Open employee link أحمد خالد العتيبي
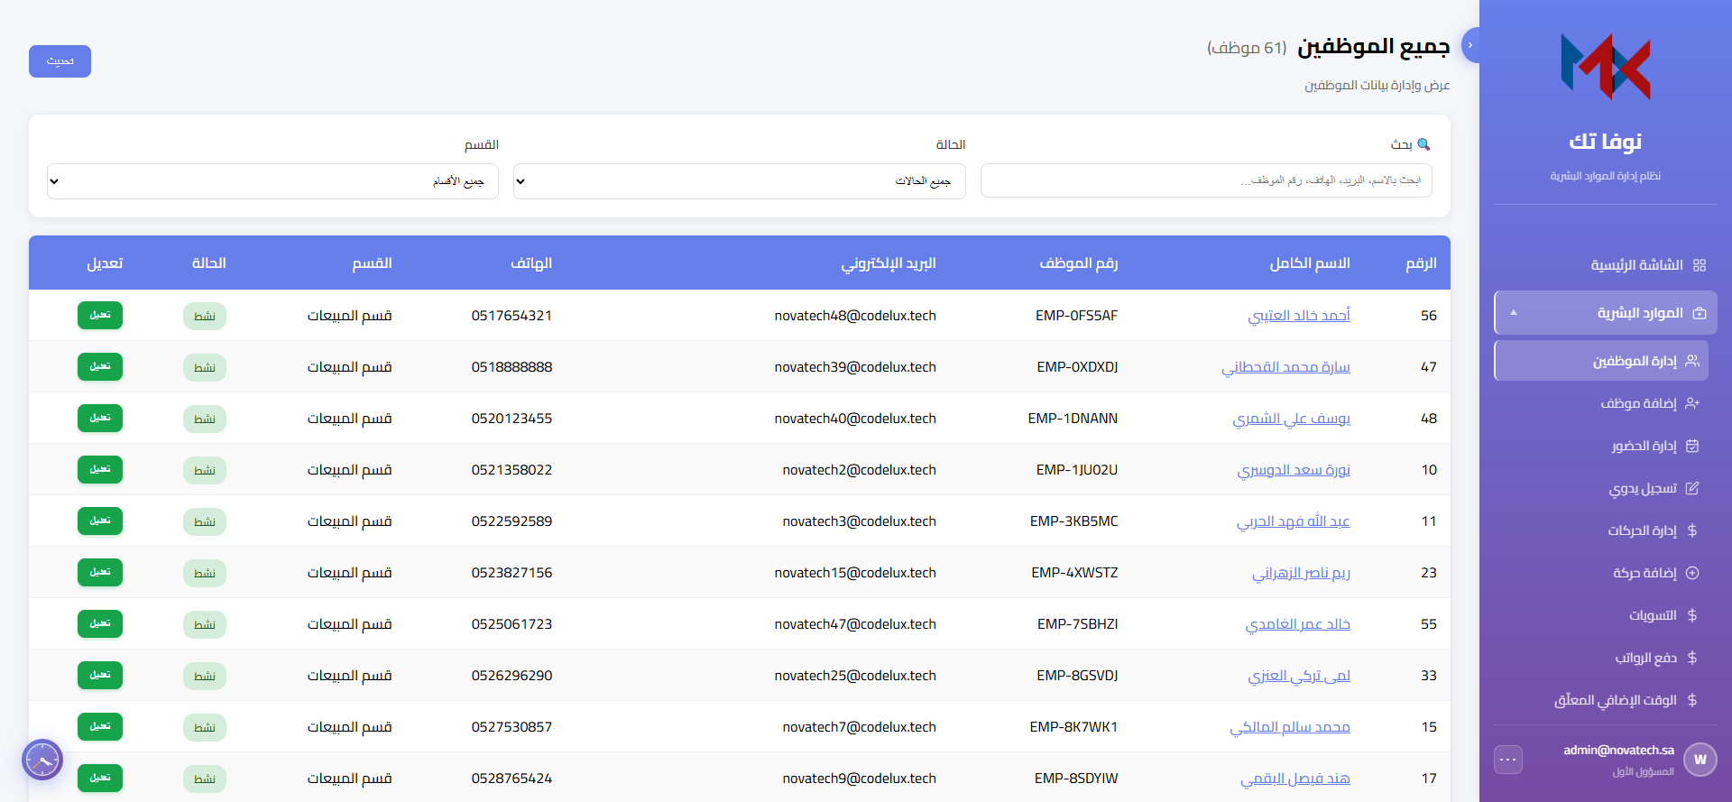Screen dimensions: 1732x802 pyautogui.click(x=1299, y=316)
